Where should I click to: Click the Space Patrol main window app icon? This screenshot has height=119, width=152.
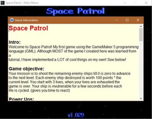click(3, 3)
